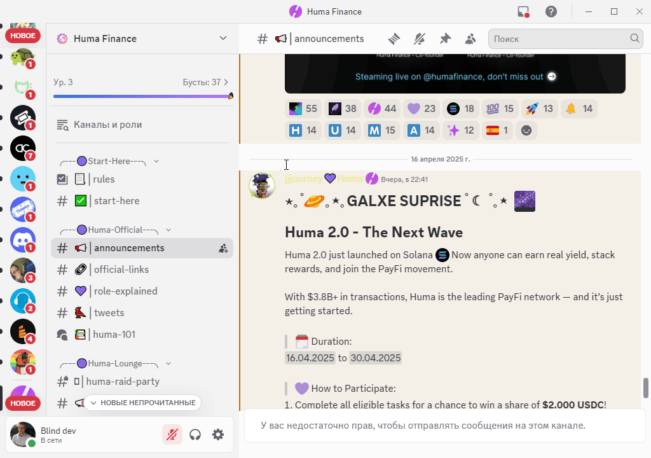Image resolution: width=651 pixels, height=458 pixels.
Task: Open the light blue face server icon
Action: [x=22, y=179]
